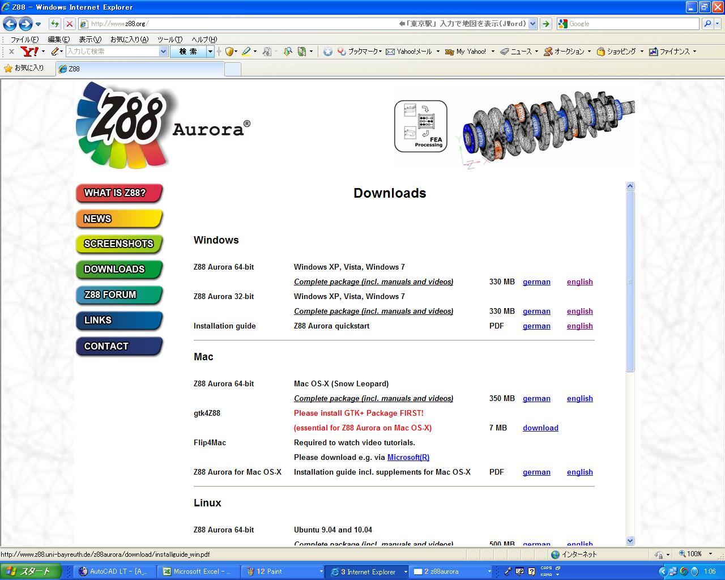Click the Z88 Aurora logo image
This screenshot has width=725, height=580.
click(x=163, y=125)
